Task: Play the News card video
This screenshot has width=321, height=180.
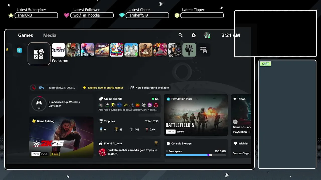Action: 235,122
